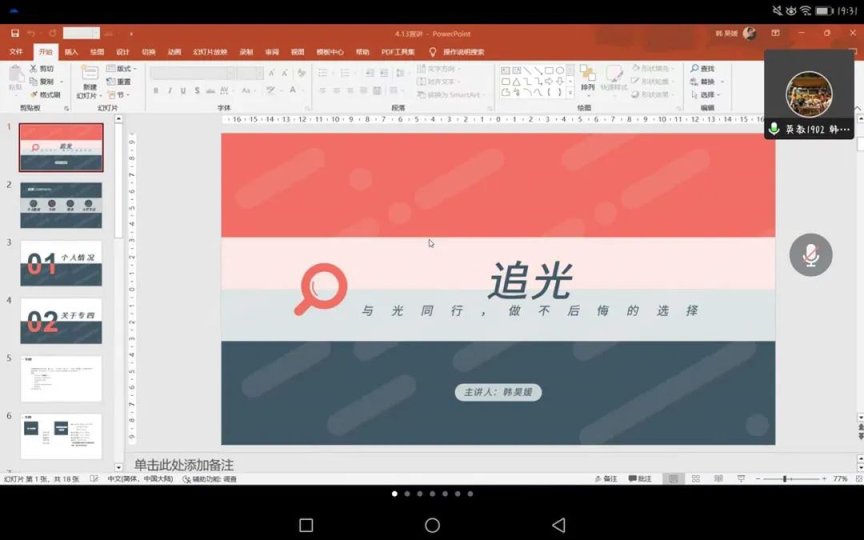Expand the Layout (版式) dropdown
Image resolution: width=864 pixels, height=540 pixels.
coord(122,69)
